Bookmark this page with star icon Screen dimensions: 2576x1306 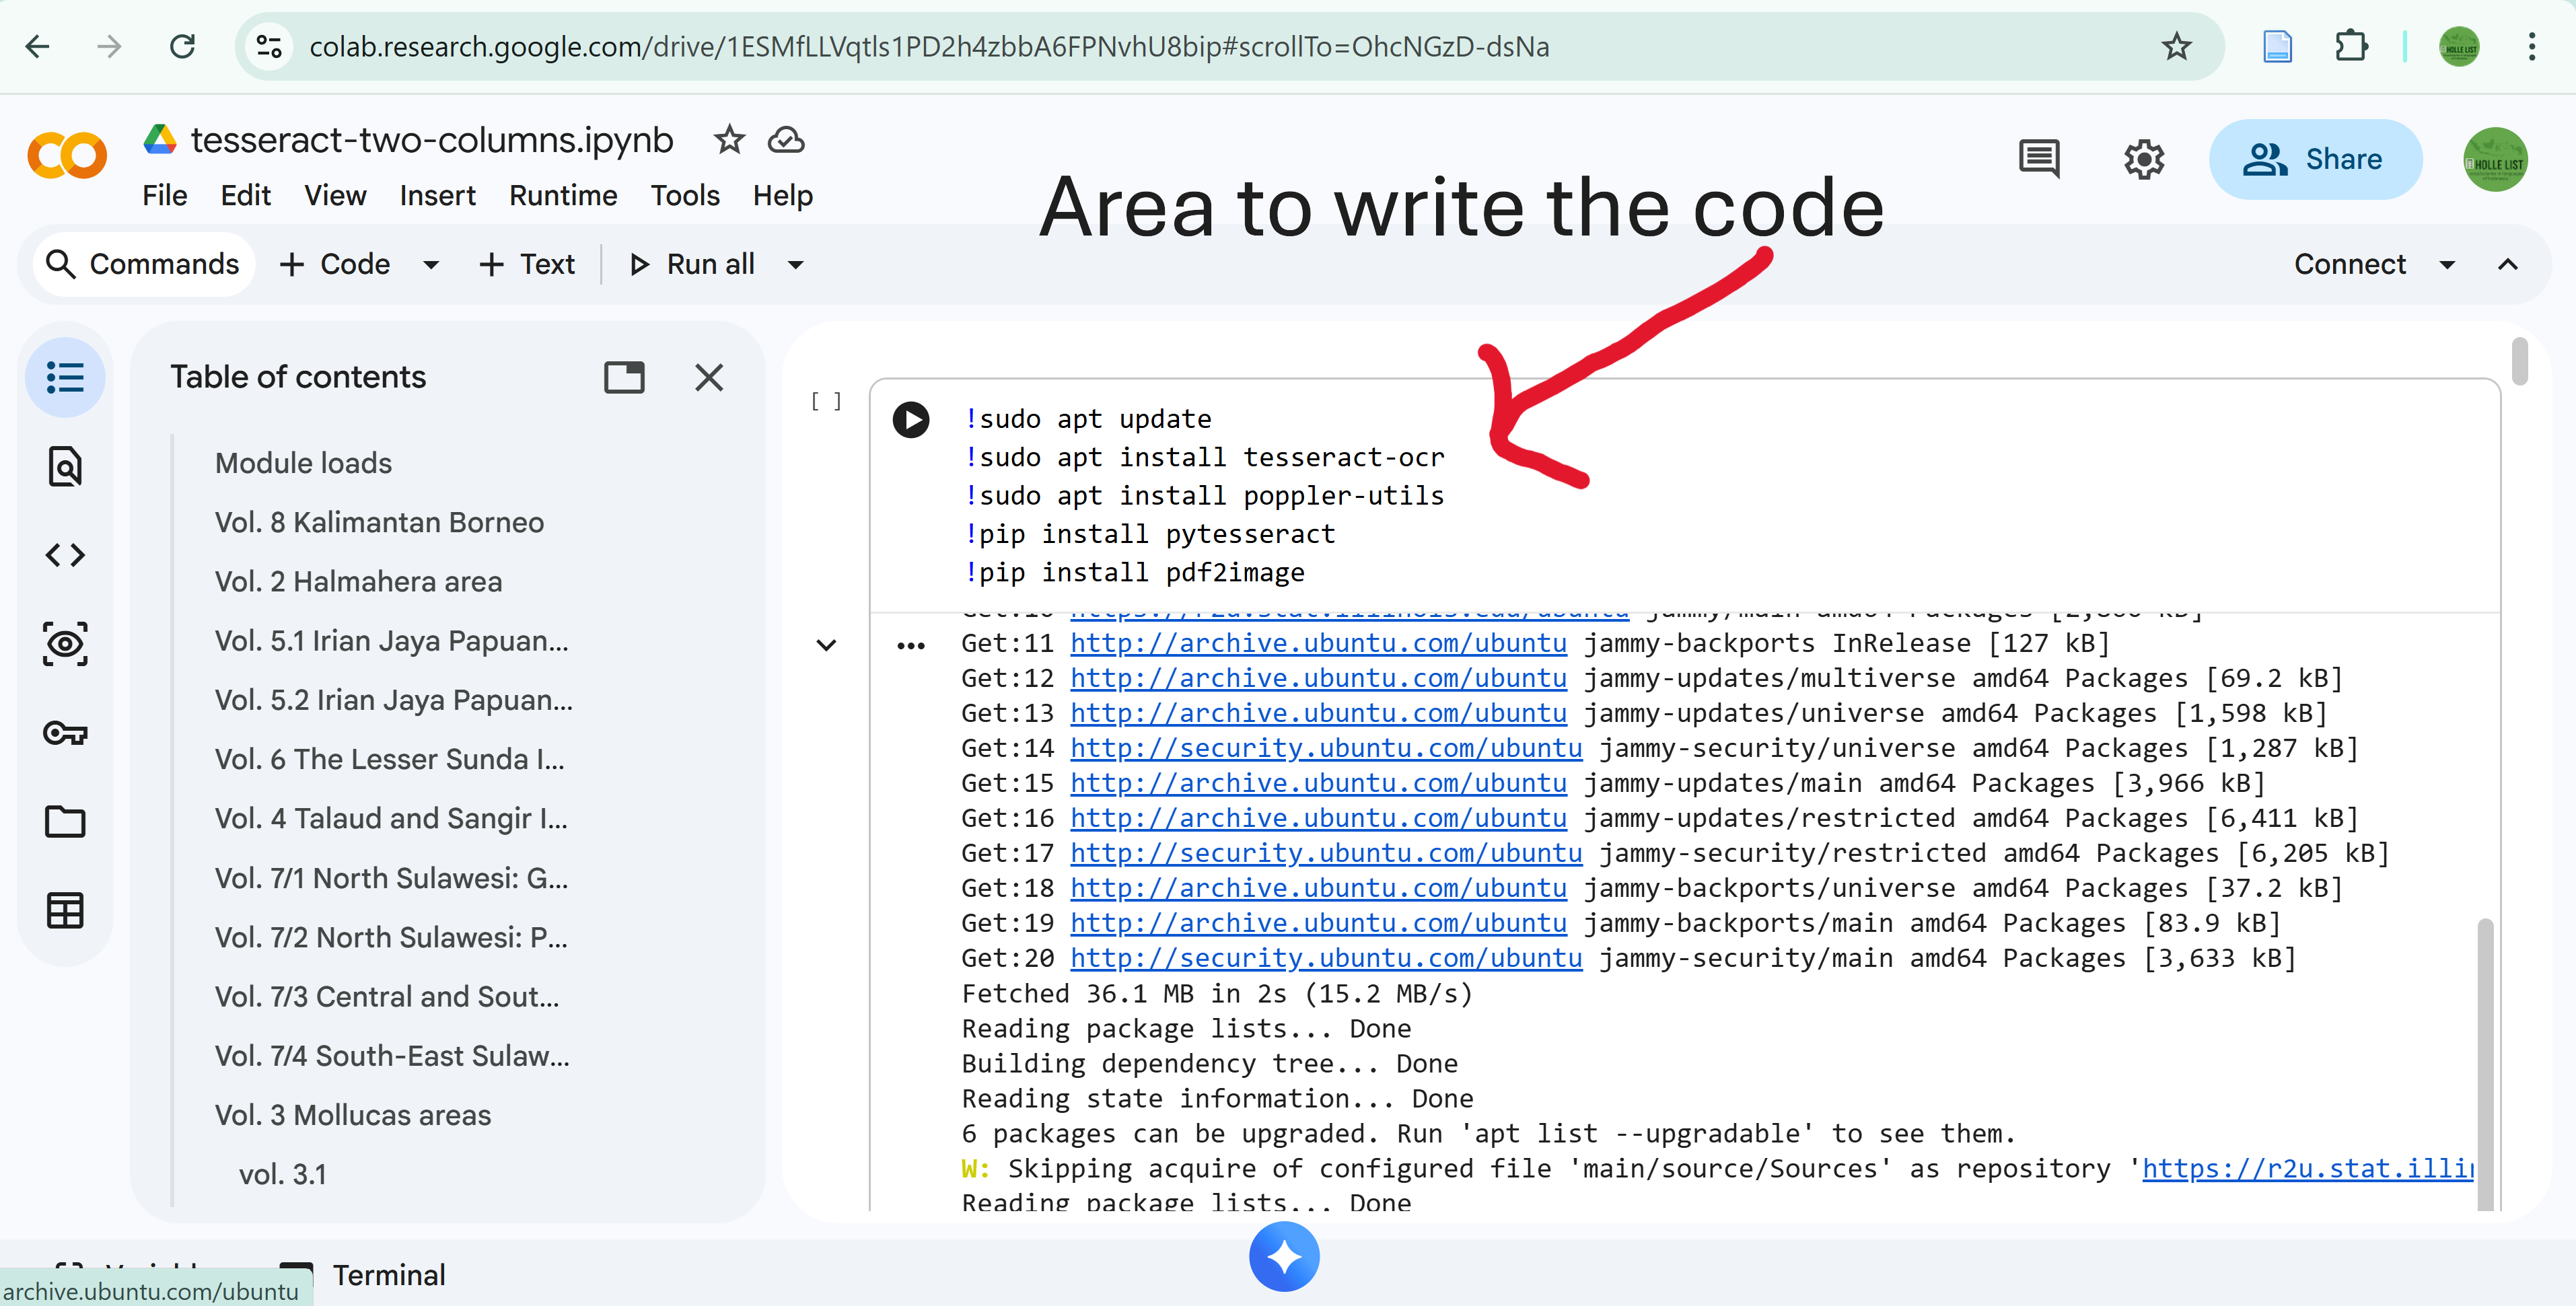[x=2176, y=47]
